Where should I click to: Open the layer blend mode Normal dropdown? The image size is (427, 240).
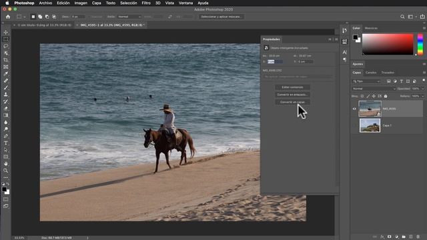pos(374,89)
